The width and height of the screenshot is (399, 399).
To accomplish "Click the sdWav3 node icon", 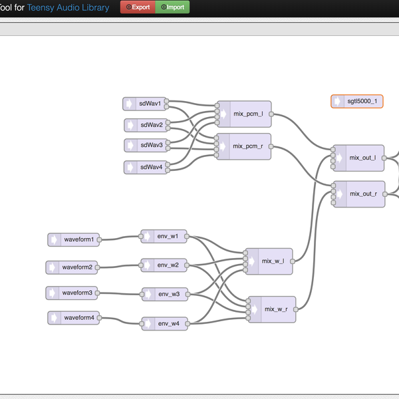I will (131, 145).
